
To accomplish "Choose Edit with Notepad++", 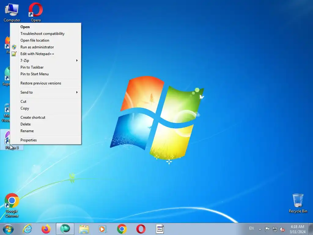I will pos(46,54).
